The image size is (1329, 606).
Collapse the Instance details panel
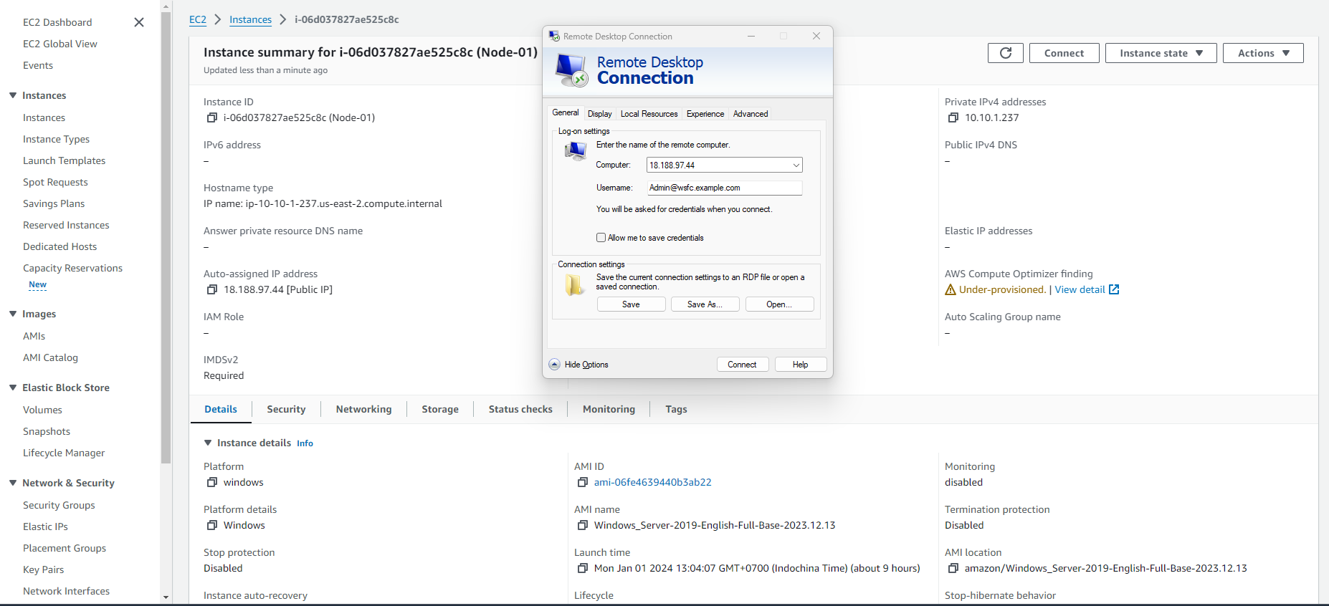[x=208, y=443]
